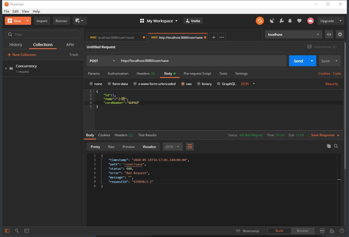Select the GraphQL body type
349x237 pixels.
226,84
